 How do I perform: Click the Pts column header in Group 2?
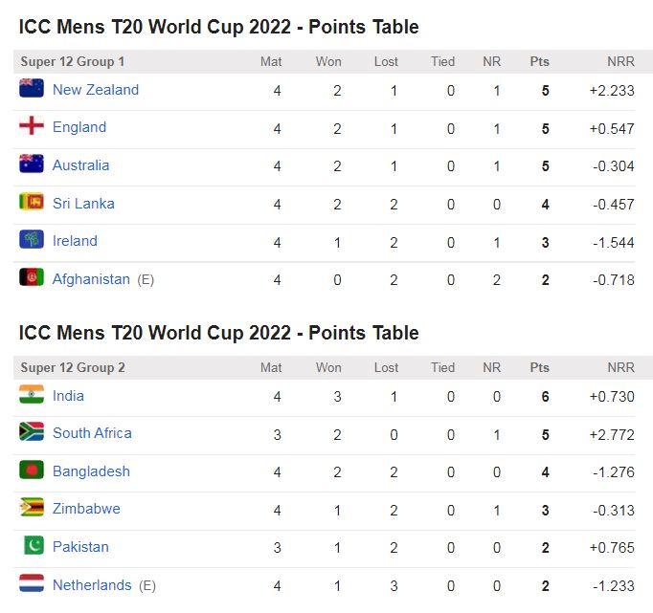[540, 367]
